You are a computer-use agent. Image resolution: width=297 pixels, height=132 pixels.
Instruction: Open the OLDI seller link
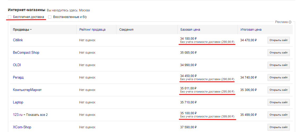17,65
